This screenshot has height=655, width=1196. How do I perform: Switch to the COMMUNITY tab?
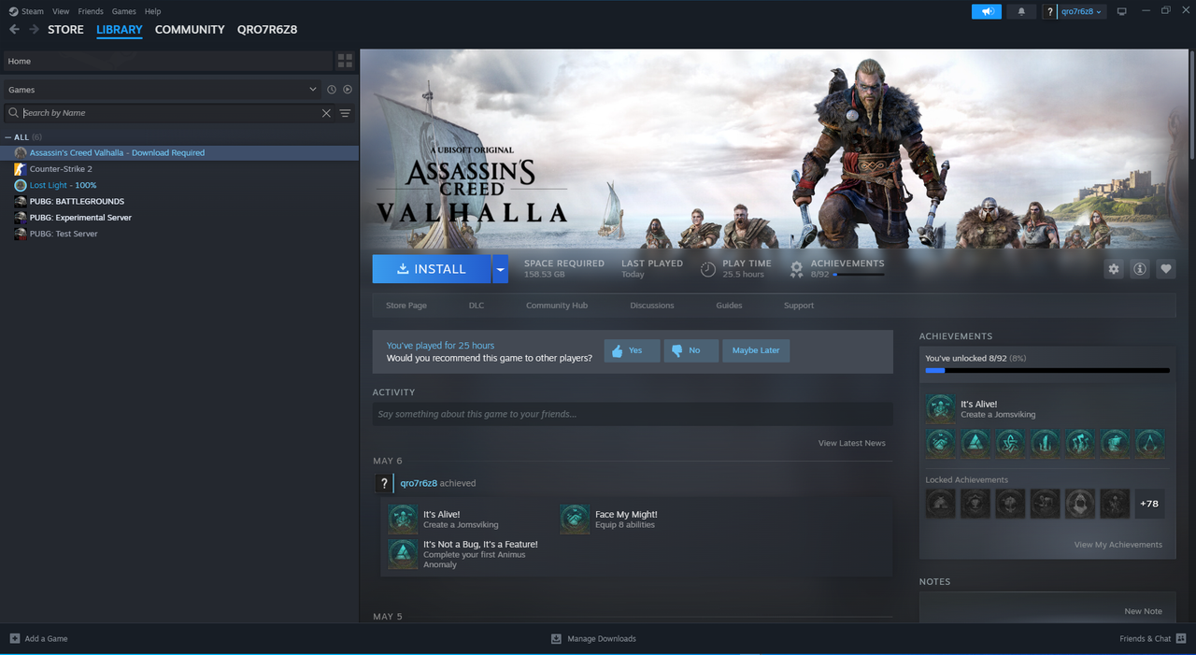pyautogui.click(x=190, y=30)
